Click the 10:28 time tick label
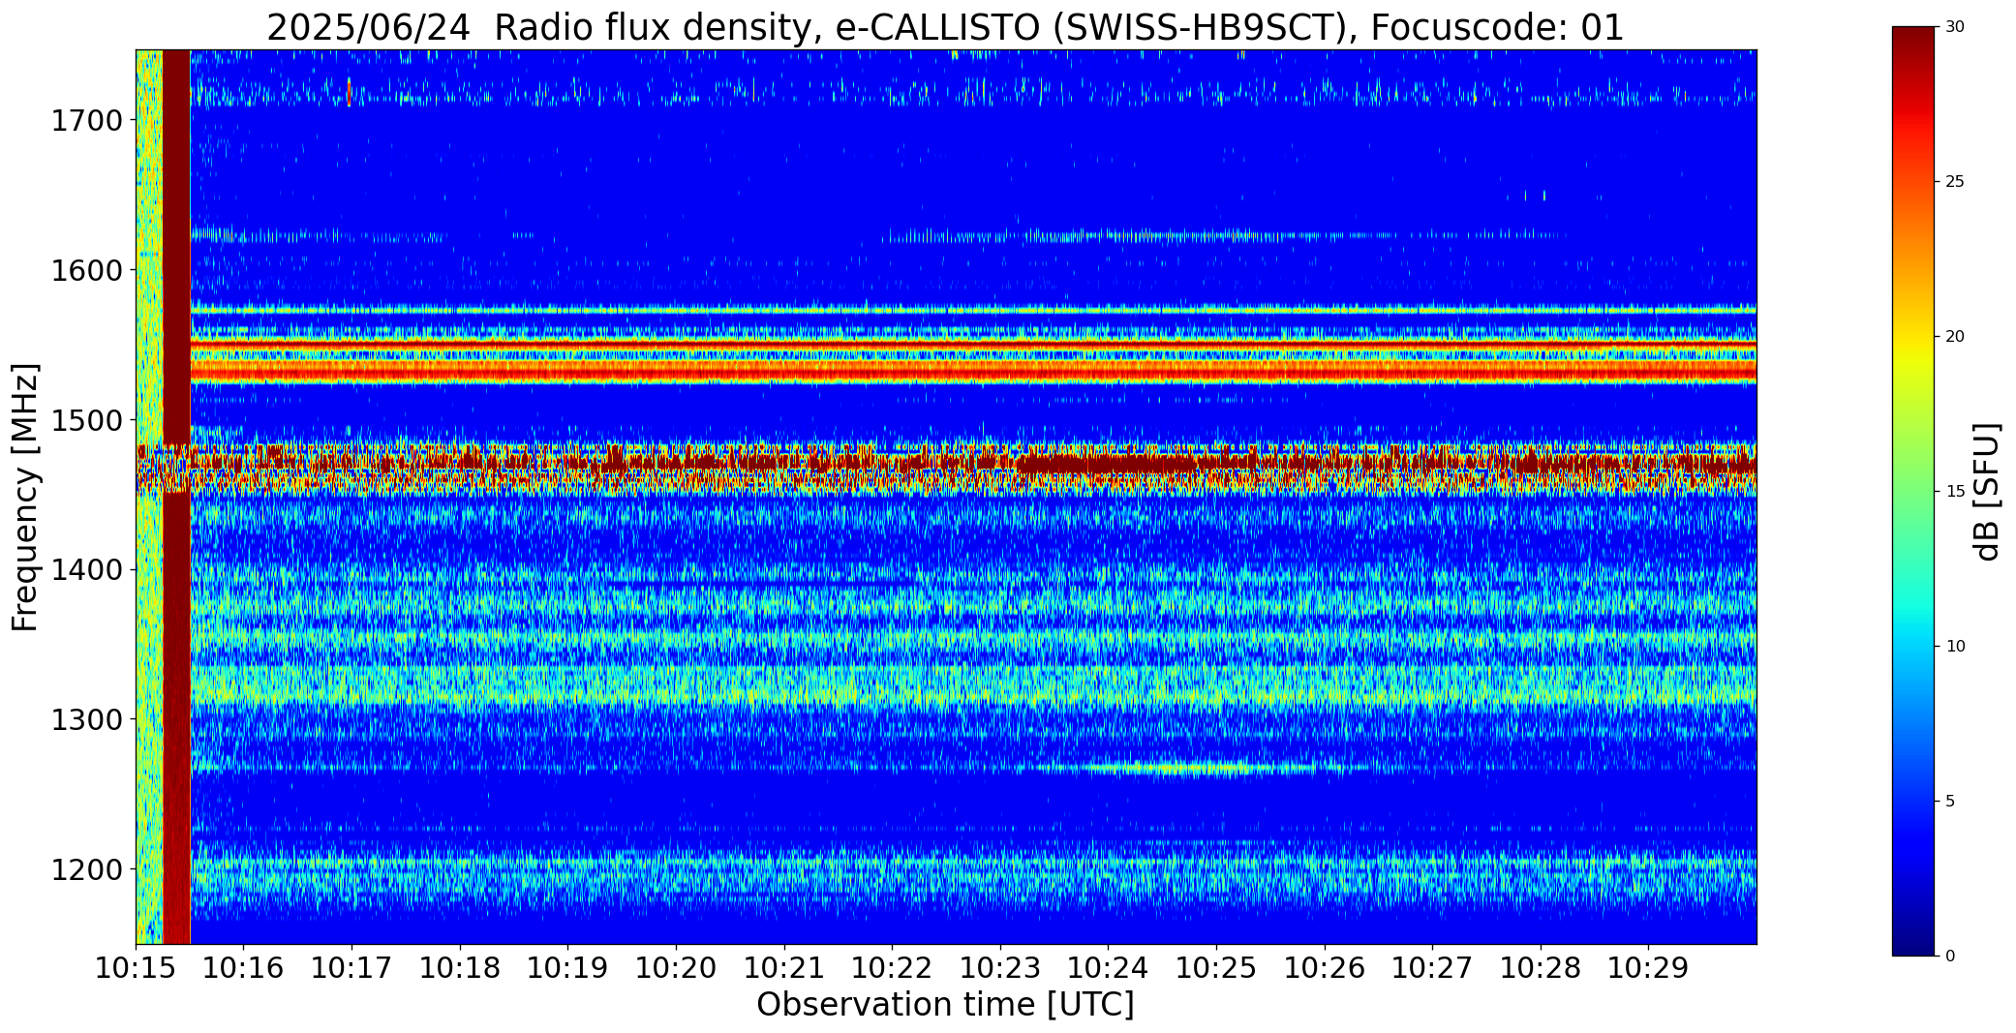Image resolution: width=2016 pixels, height=1033 pixels. (x=1541, y=968)
